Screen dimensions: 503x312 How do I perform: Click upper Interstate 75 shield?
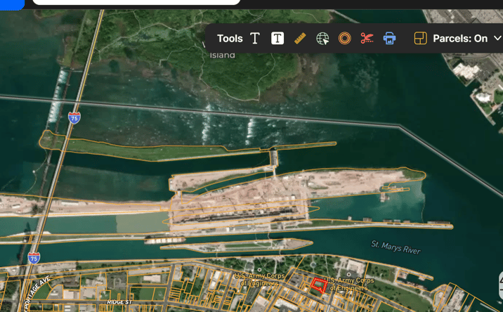(74, 118)
